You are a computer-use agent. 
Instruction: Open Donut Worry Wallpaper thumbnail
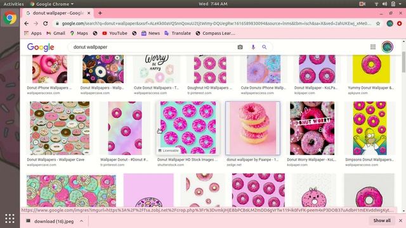(x=312, y=128)
